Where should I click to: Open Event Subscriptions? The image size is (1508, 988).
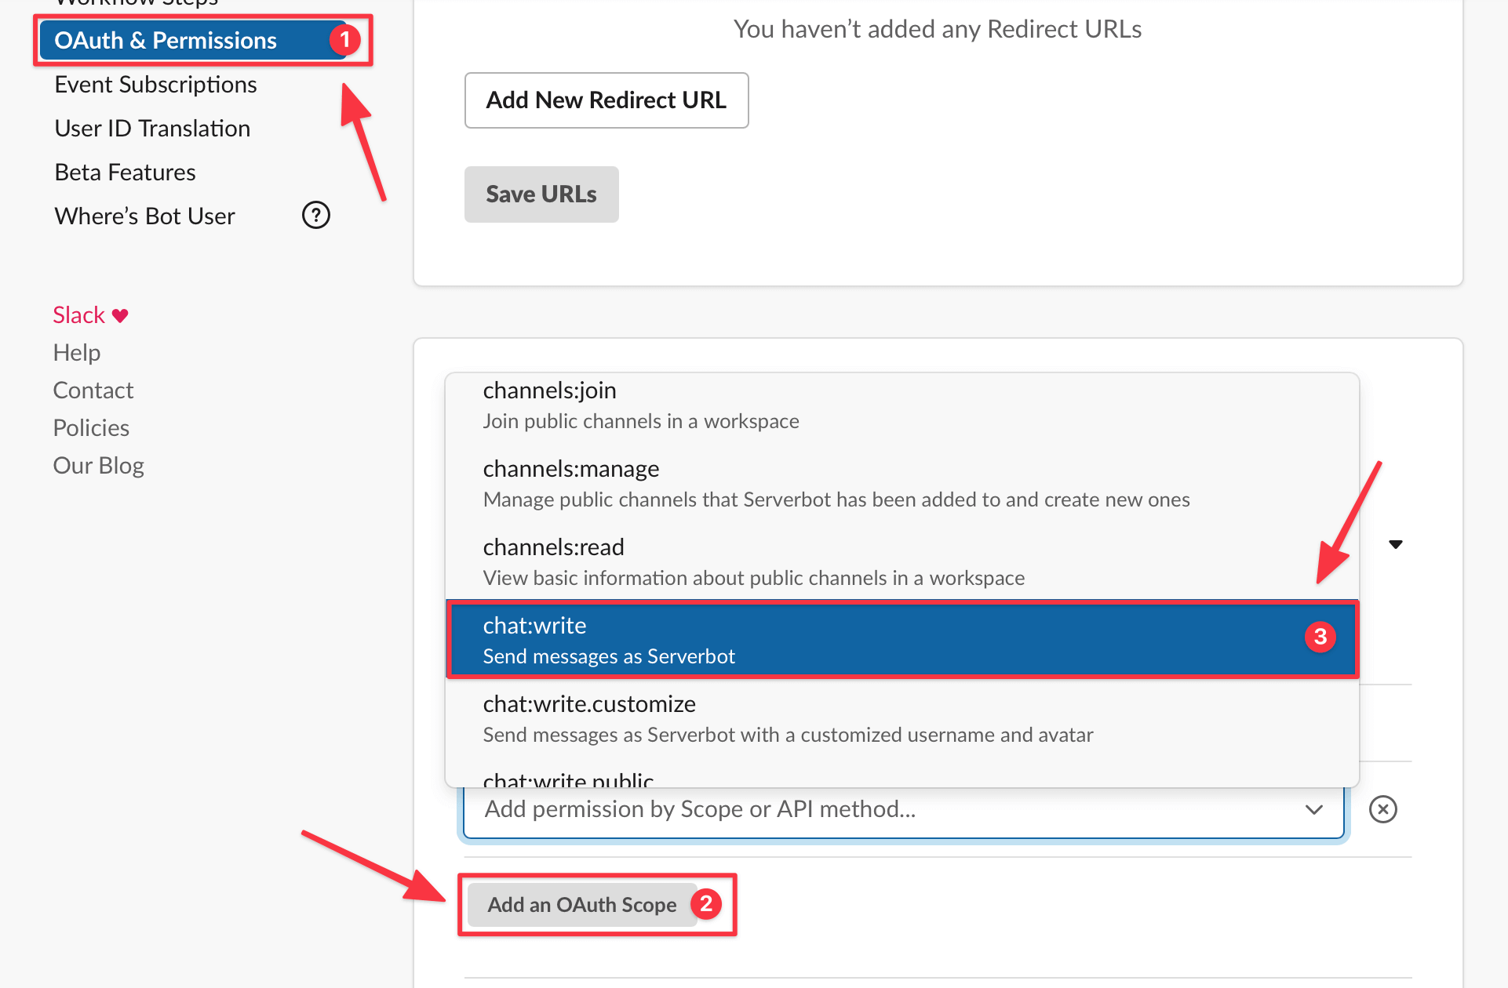pyautogui.click(x=155, y=84)
